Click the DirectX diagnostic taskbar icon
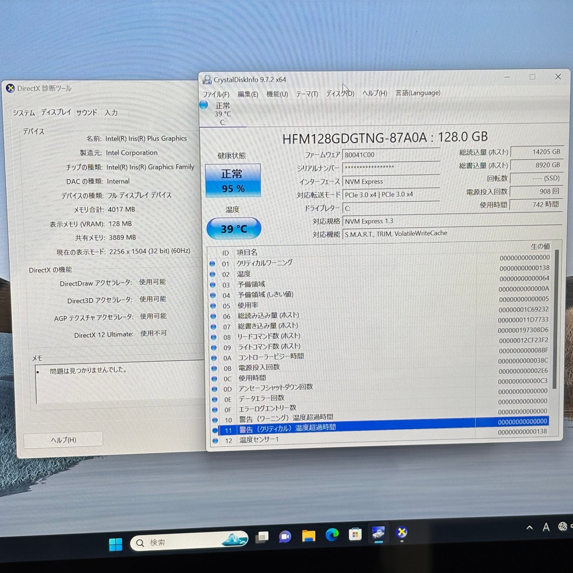This screenshot has height=573, width=573. 401,532
